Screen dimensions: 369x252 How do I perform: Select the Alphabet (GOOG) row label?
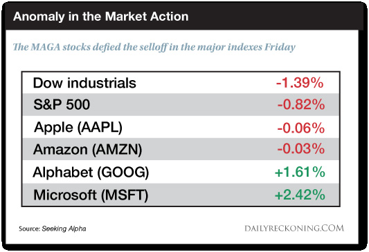coord(91,173)
